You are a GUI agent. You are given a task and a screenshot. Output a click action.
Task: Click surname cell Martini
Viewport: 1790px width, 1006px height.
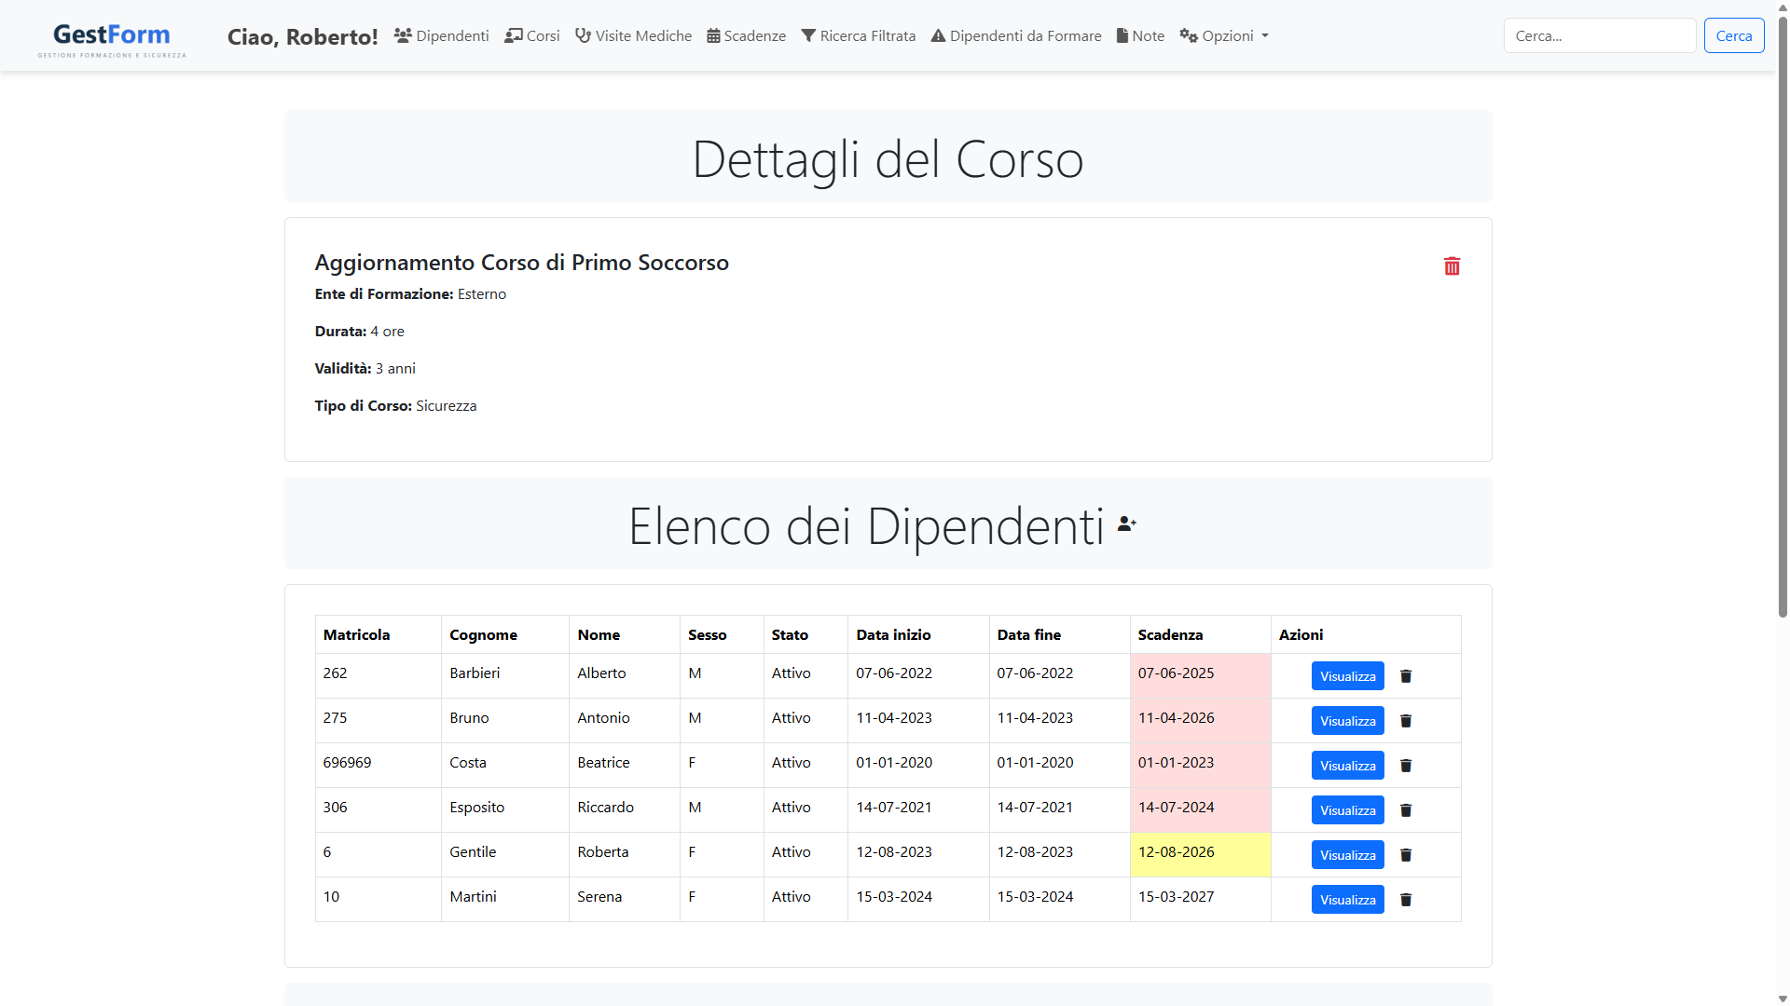pos(504,899)
